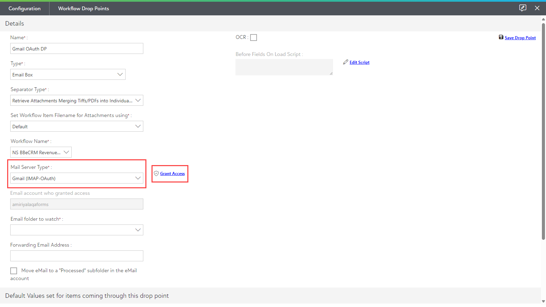Click the Grant Access link

point(172,174)
